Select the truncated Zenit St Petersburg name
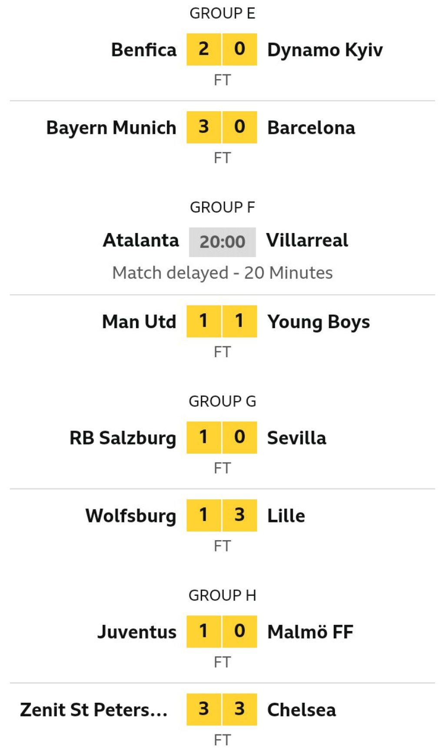The height and width of the screenshot is (754, 445). 94,710
